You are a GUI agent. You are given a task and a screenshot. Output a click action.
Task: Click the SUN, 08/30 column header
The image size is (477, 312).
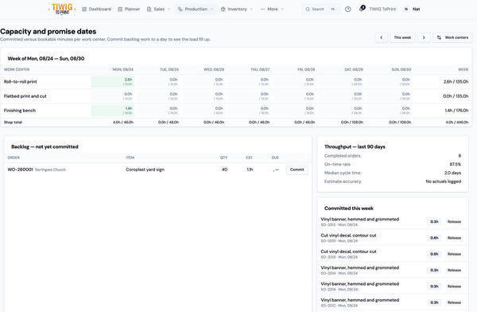pos(401,69)
